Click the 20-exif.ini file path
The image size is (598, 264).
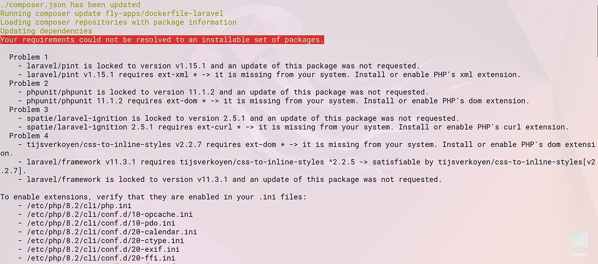pos(103,249)
